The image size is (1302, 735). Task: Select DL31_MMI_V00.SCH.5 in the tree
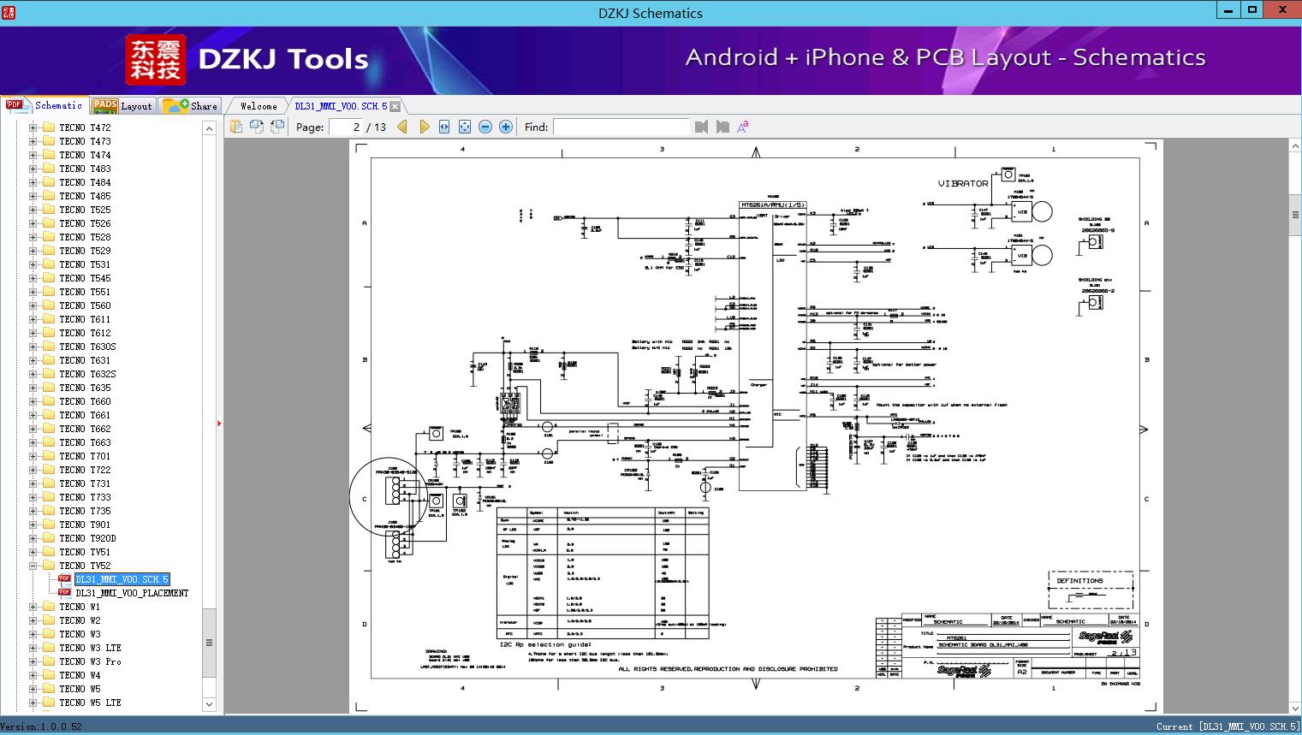[x=122, y=579]
